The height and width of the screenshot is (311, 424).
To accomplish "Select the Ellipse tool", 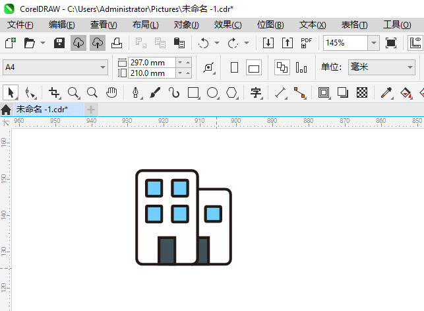I will pyautogui.click(x=213, y=93).
